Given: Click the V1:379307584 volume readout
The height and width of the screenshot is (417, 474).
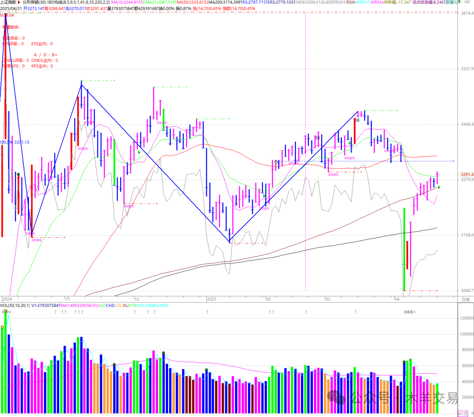Looking at the screenshot, I should [x=44, y=306].
